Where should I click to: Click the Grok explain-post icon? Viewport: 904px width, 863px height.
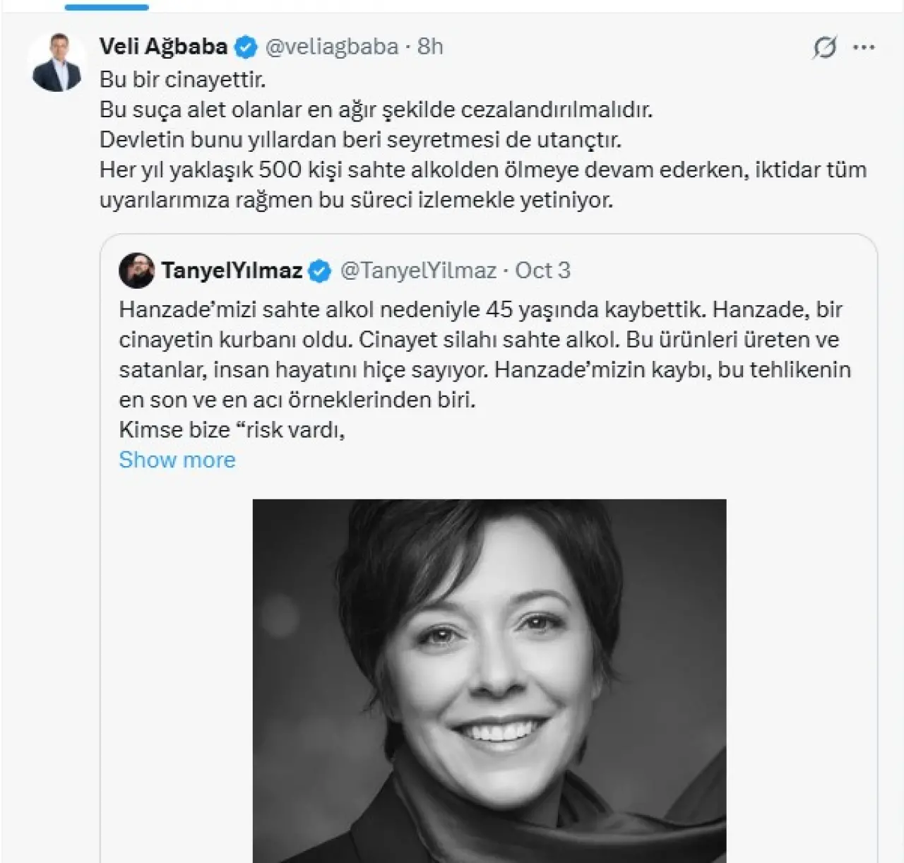[x=824, y=47]
